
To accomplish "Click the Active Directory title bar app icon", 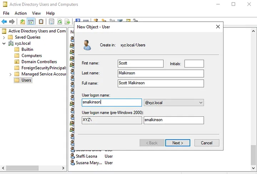I will [x=5, y=4].
